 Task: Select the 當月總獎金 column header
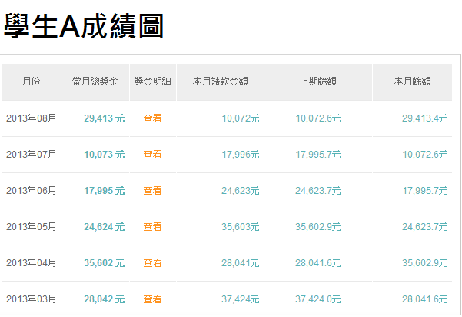click(x=95, y=81)
